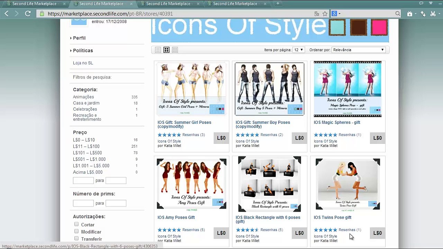Filter by Recreação e entretenimento category
443x249 pixels.
(x=87, y=117)
